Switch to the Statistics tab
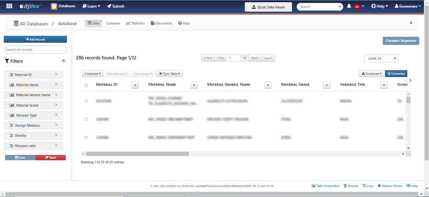Viewport: 429px width, 197px height. coord(135,23)
